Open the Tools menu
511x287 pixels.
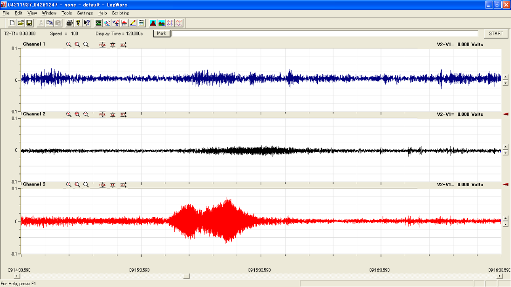coord(67,13)
